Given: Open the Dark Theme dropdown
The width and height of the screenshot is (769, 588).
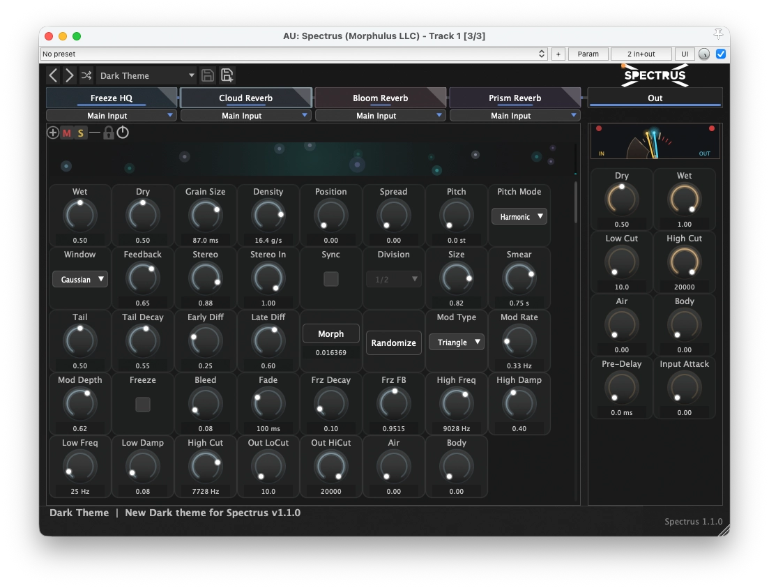Looking at the screenshot, I should coord(146,75).
